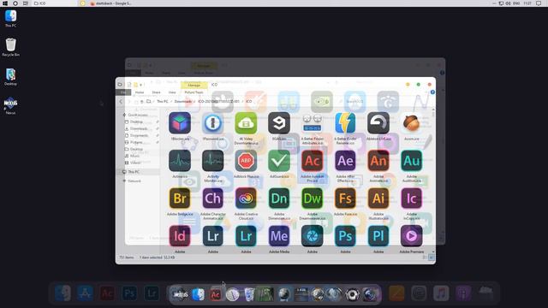Screen dimensions: 548x308
Task: Select the Adobe Prelude Pl icon
Action: (x=378, y=236)
